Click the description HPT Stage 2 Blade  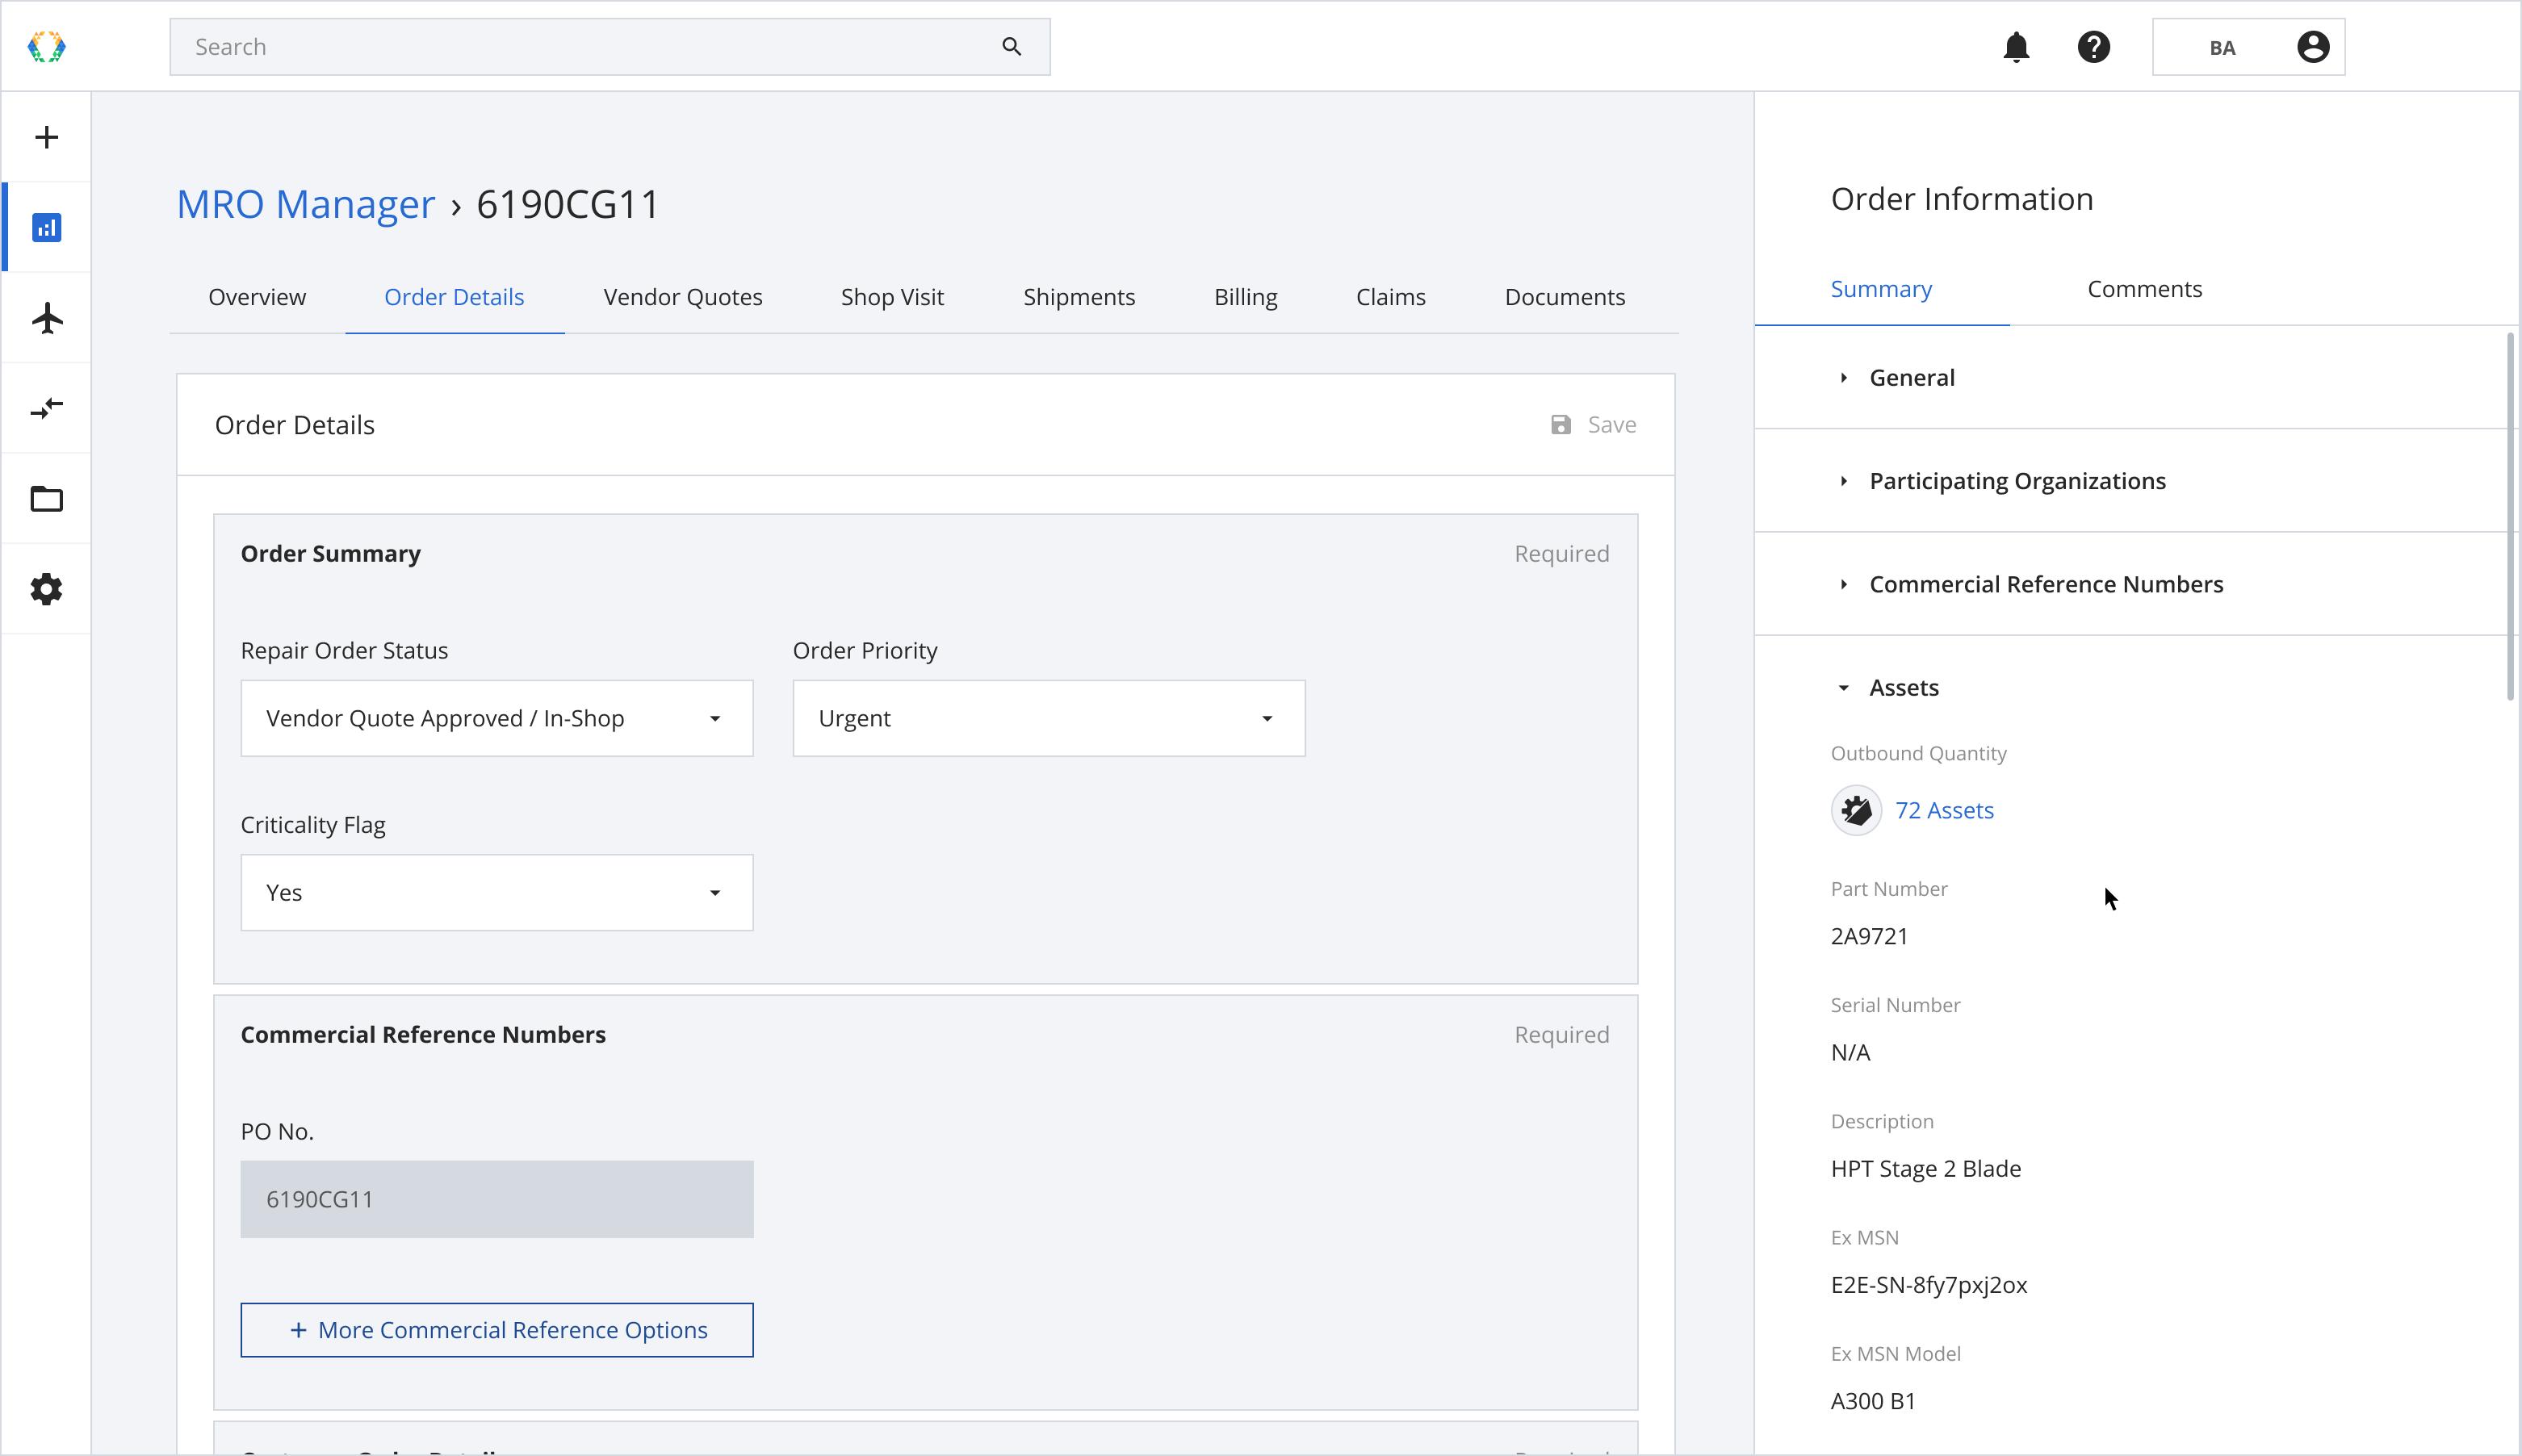click(1925, 1169)
